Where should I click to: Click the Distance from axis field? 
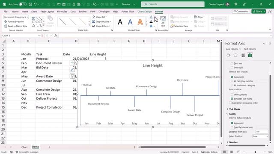262,132
